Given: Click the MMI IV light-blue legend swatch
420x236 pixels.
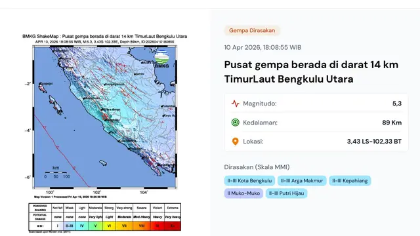Looking at the screenshot, I should pyautogui.click(x=82, y=226).
